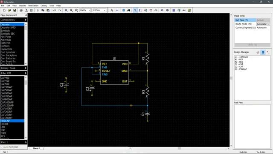Choose the LED component in list
Screen dimensions: 273x154
[12, 127]
